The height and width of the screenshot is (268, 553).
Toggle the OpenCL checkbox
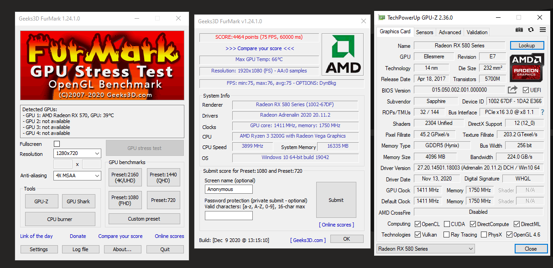tap(418, 224)
